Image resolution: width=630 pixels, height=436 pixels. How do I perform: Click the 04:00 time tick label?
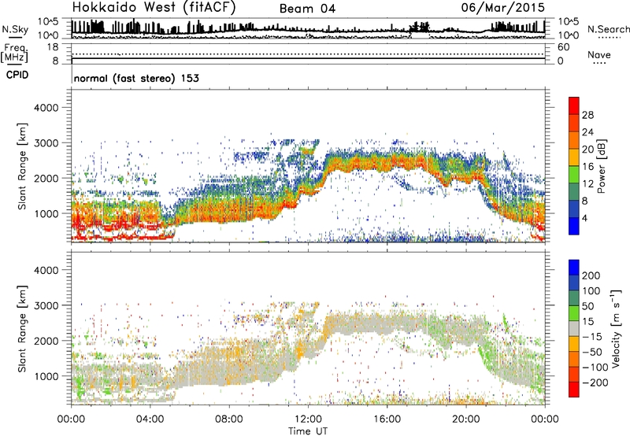click(150, 419)
